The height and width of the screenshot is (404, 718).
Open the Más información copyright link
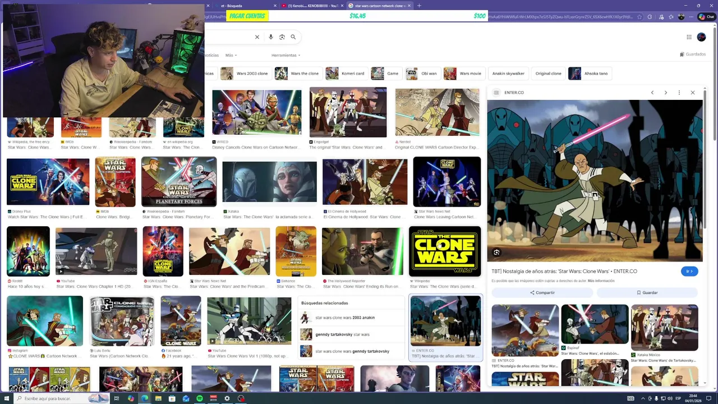pos(601,281)
